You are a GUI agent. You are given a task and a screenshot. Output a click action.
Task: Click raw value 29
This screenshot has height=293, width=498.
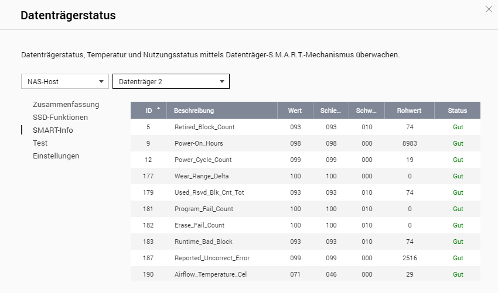[410, 274]
